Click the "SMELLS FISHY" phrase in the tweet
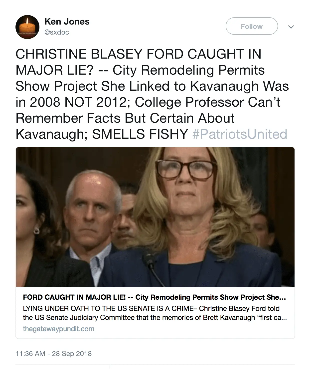This screenshot has width=313, height=369. pyautogui.click(x=140, y=134)
